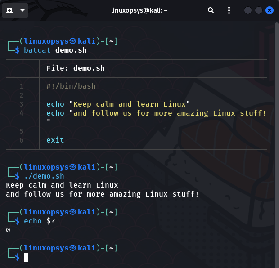Open the three-dot options menu
Screen dimensions: 279x268
(229, 10)
